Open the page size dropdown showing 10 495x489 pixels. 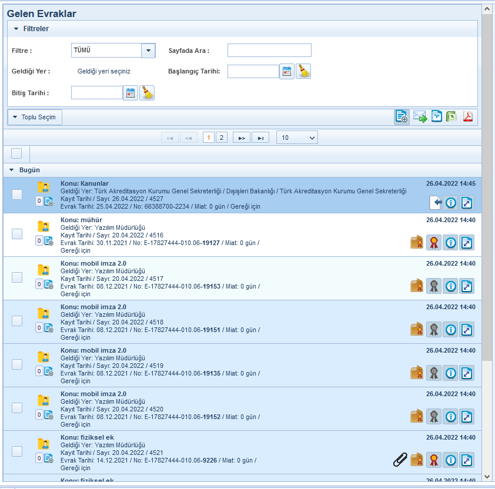tap(297, 138)
